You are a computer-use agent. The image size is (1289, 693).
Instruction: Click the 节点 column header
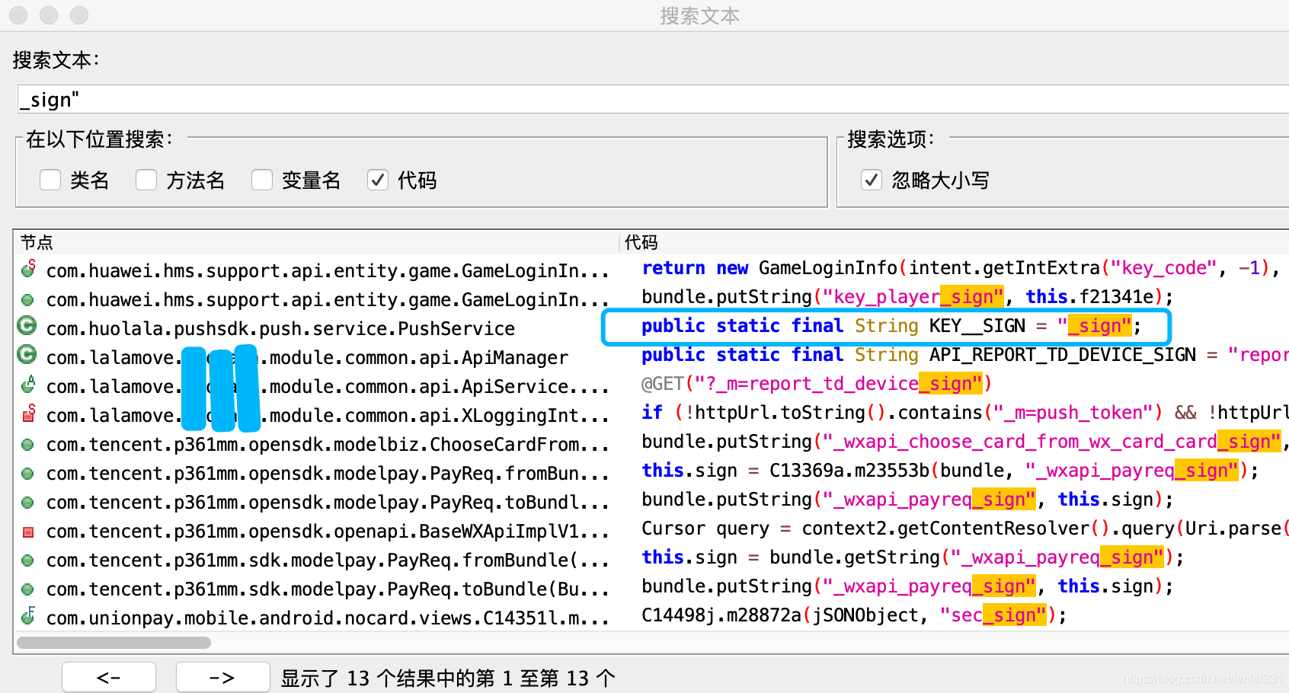tap(37, 242)
